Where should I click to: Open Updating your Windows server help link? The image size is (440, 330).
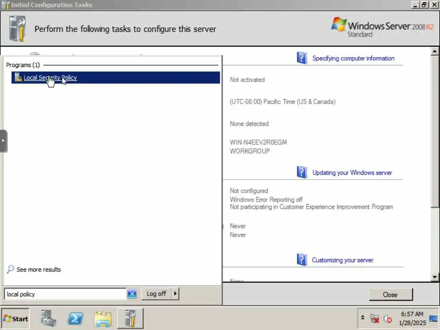(352, 173)
